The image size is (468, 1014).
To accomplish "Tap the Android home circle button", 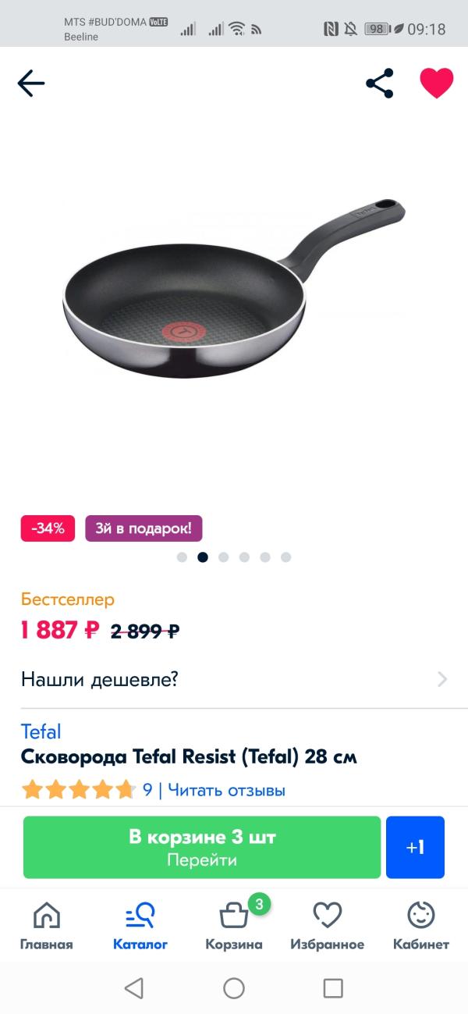I will (234, 988).
